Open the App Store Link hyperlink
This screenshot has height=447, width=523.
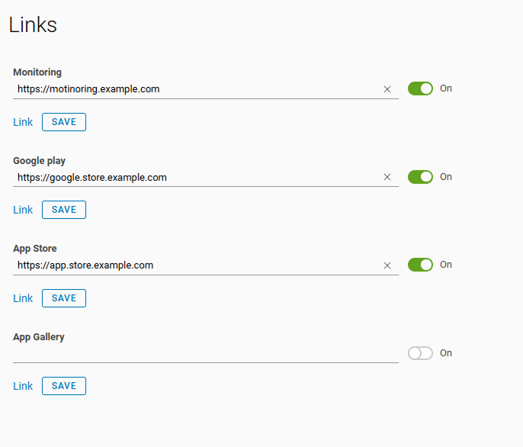(23, 298)
